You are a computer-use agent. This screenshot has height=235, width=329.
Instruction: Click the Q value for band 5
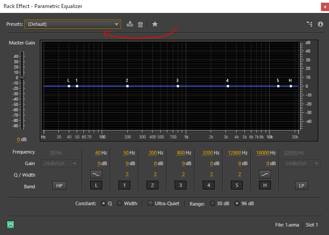pyautogui.click(x=240, y=174)
